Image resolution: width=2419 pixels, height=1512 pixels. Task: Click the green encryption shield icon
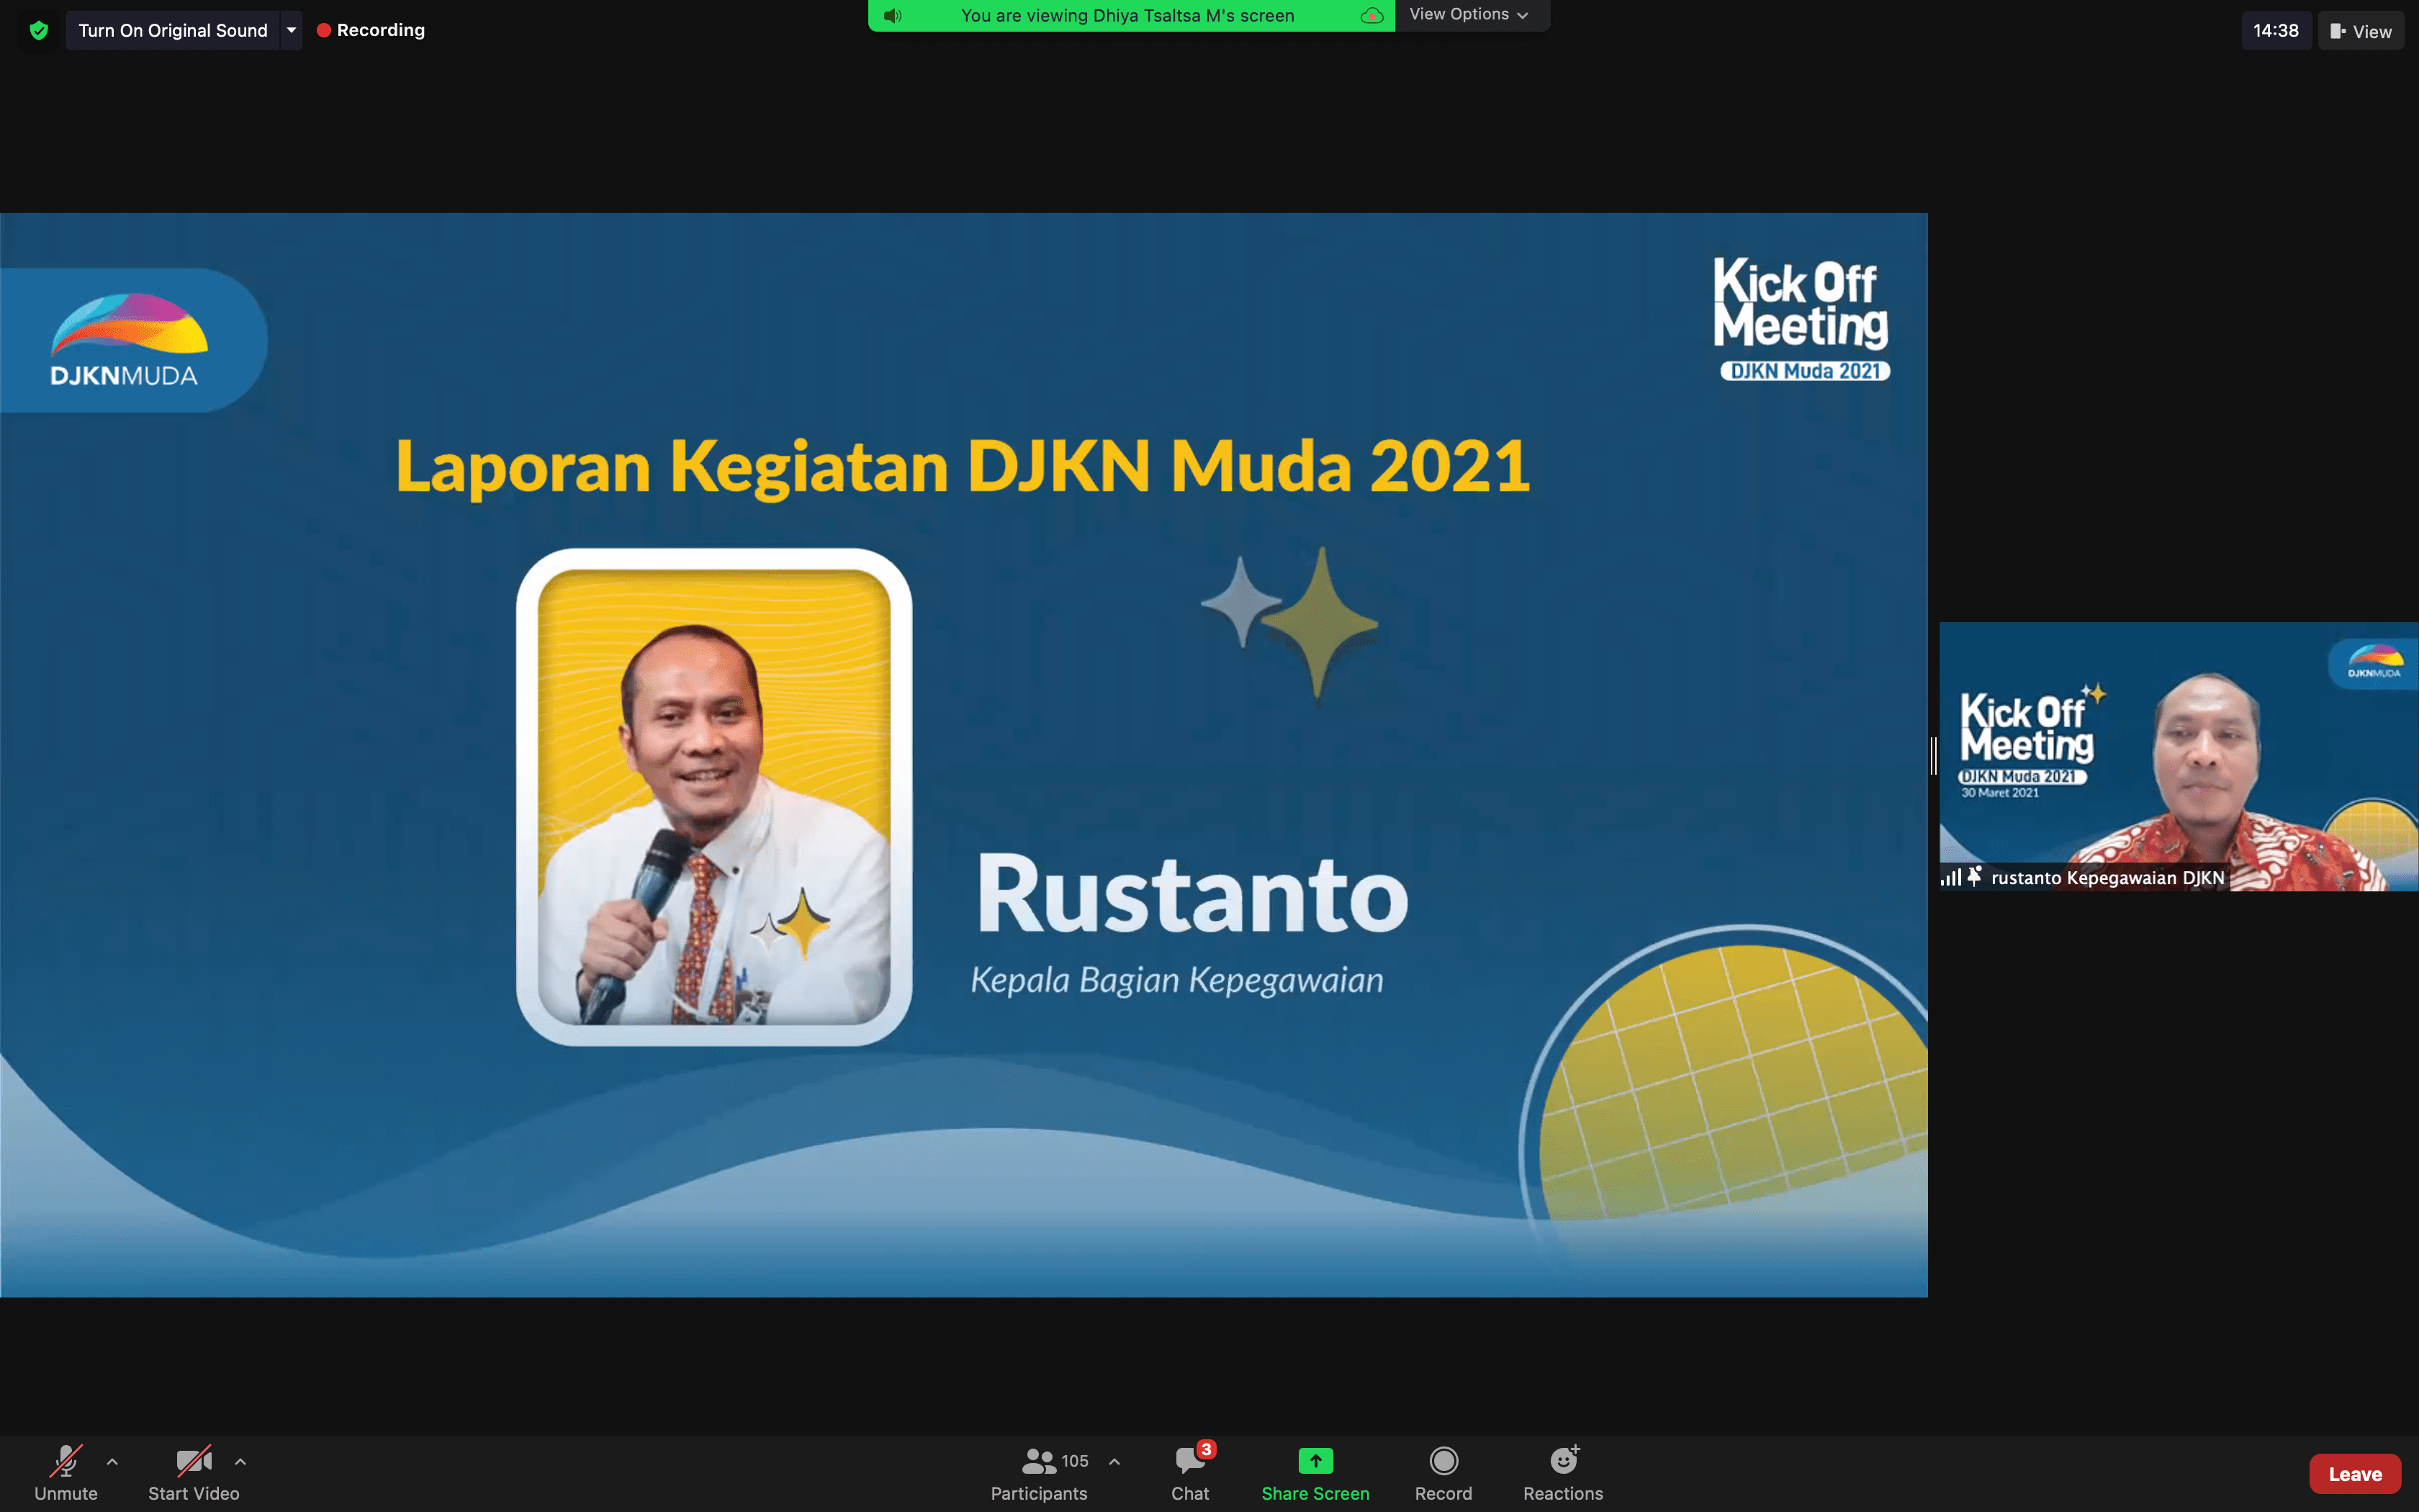39,30
